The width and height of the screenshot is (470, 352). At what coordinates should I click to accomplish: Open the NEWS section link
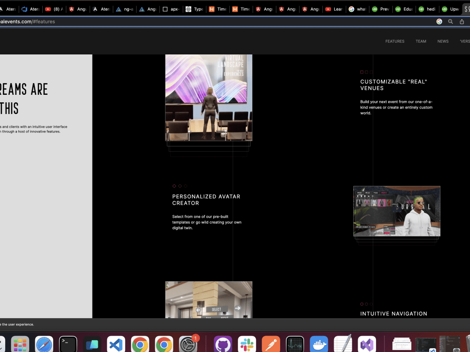click(x=443, y=41)
